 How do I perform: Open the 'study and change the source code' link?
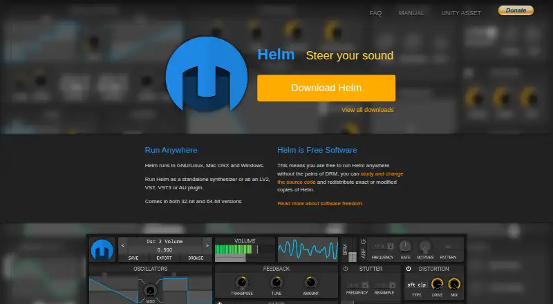(340, 178)
